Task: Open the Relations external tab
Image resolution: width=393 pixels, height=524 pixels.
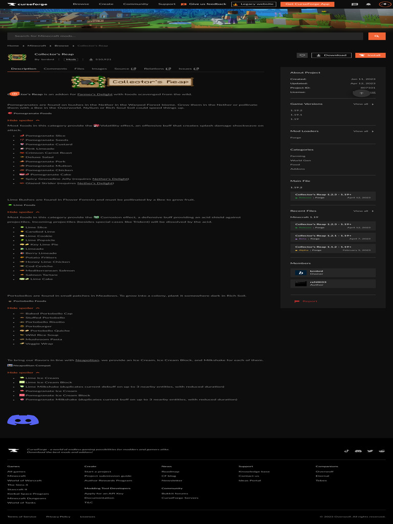Action: click(157, 69)
